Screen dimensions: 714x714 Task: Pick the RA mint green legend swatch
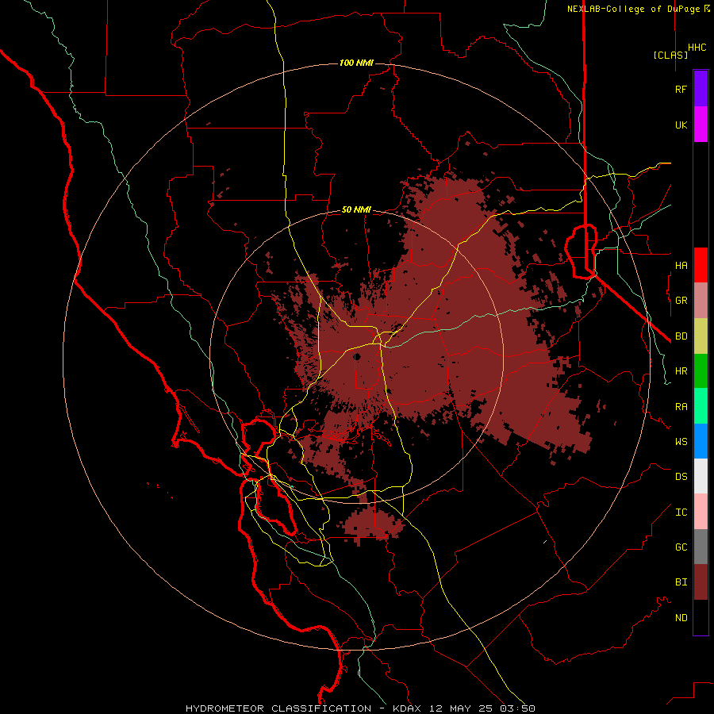pyautogui.click(x=701, y=406)
